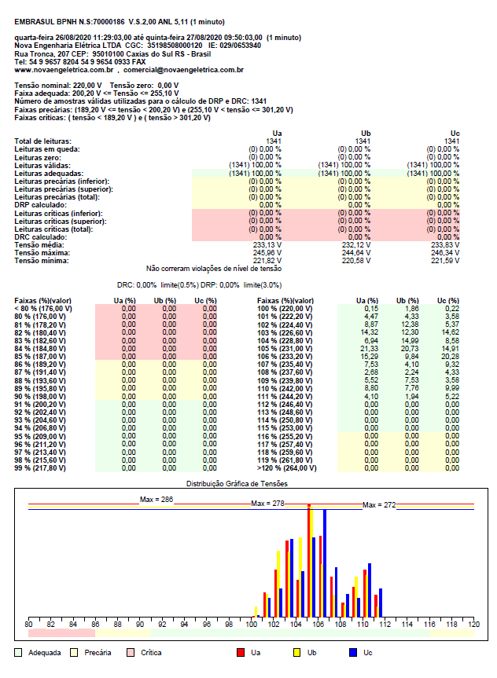Select the Precária legend box
Screen dimensions: 497x678
(x=75, y=652)
